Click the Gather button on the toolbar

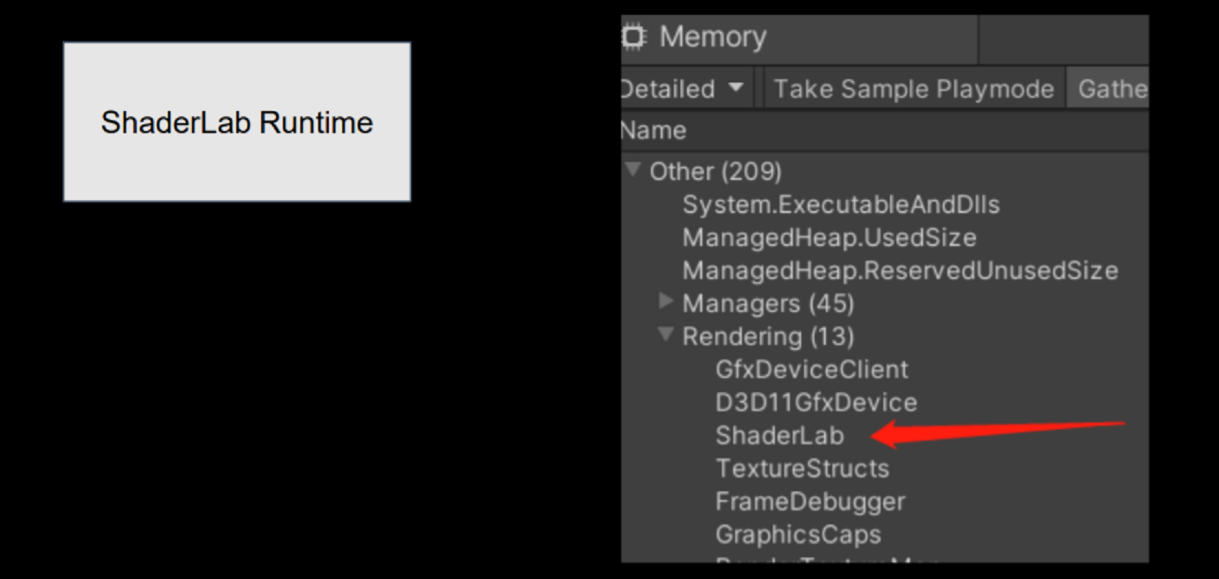[1111, 88]
